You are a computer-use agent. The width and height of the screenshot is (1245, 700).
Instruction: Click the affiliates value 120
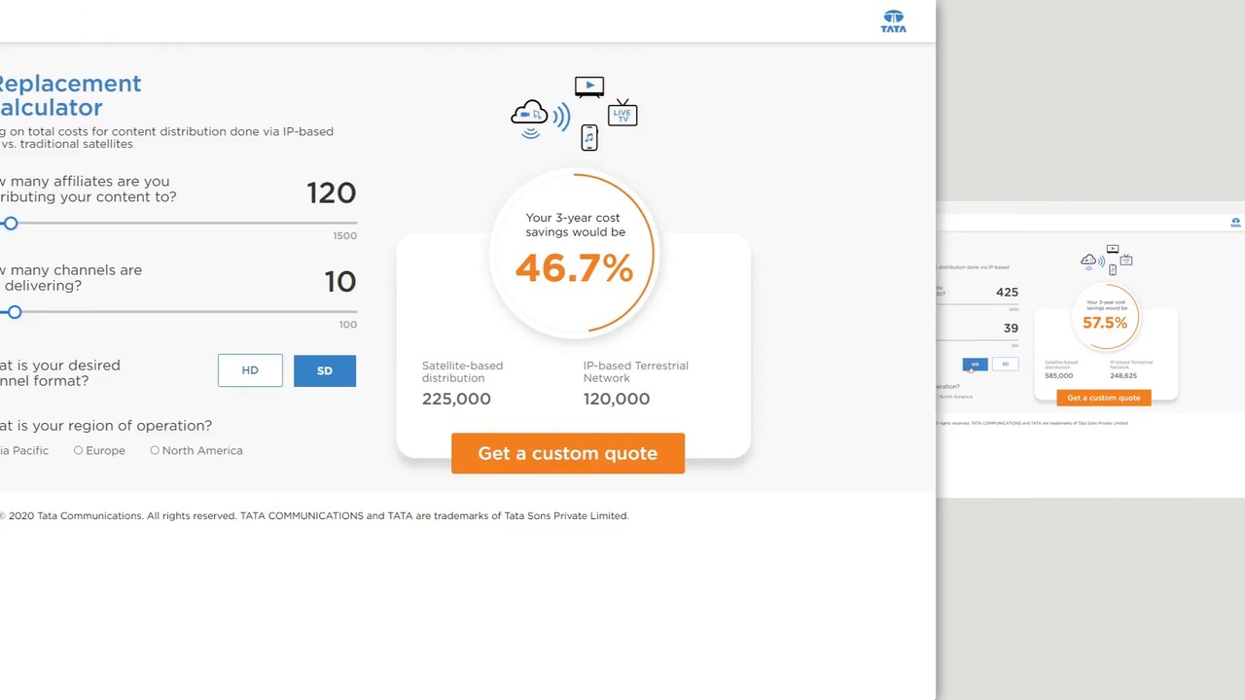coord(332,192)
